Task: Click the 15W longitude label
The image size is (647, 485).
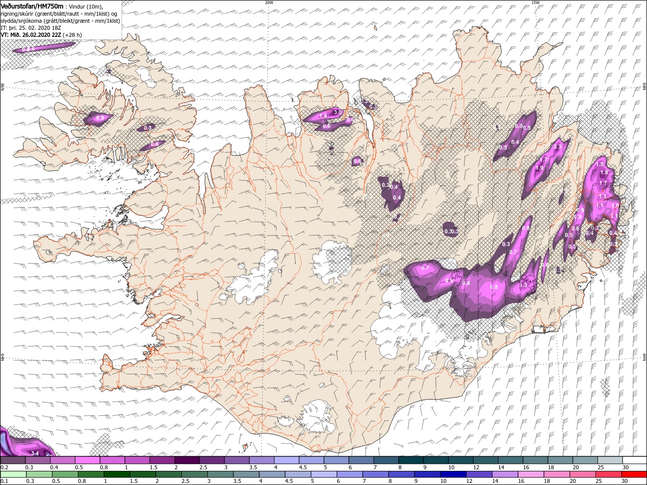Action: click(x=535, y=3)
